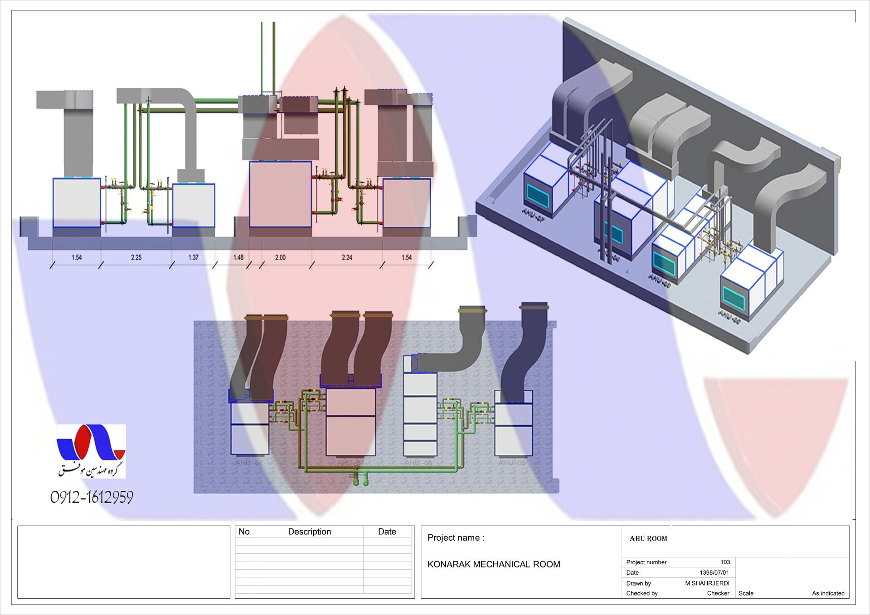Click the AHU-05 label in plan view
The width and height of the screenshot is (870, 615).
(512, 463)
